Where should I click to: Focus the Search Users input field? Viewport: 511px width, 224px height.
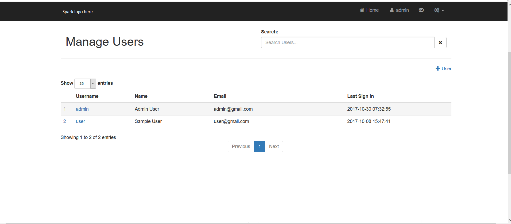347,43
